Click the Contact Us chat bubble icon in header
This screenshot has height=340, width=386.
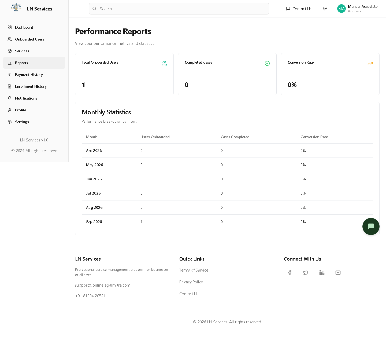pos(288,9)
